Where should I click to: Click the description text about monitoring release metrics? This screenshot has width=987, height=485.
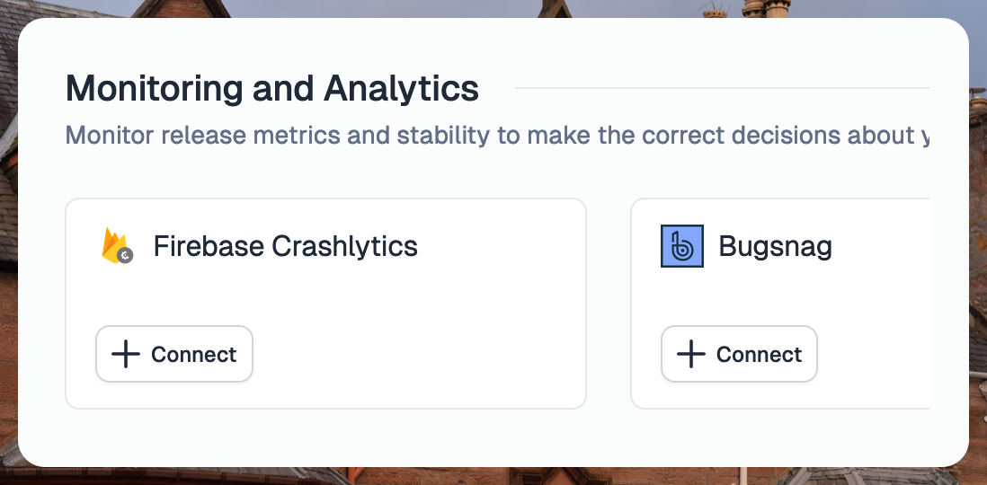pyautogui.click(x=497, y=136)
